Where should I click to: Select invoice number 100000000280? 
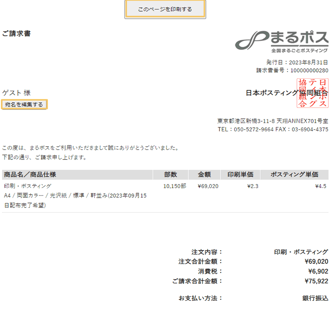(309, 70)
